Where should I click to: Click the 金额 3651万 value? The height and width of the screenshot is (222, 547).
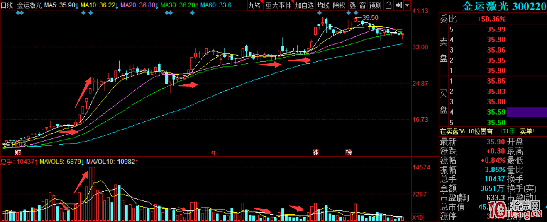493,188
